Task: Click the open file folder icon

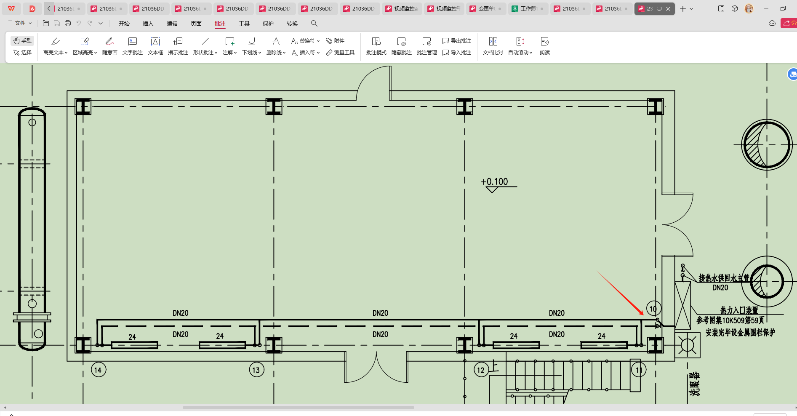Action: [x=46, y=24]
